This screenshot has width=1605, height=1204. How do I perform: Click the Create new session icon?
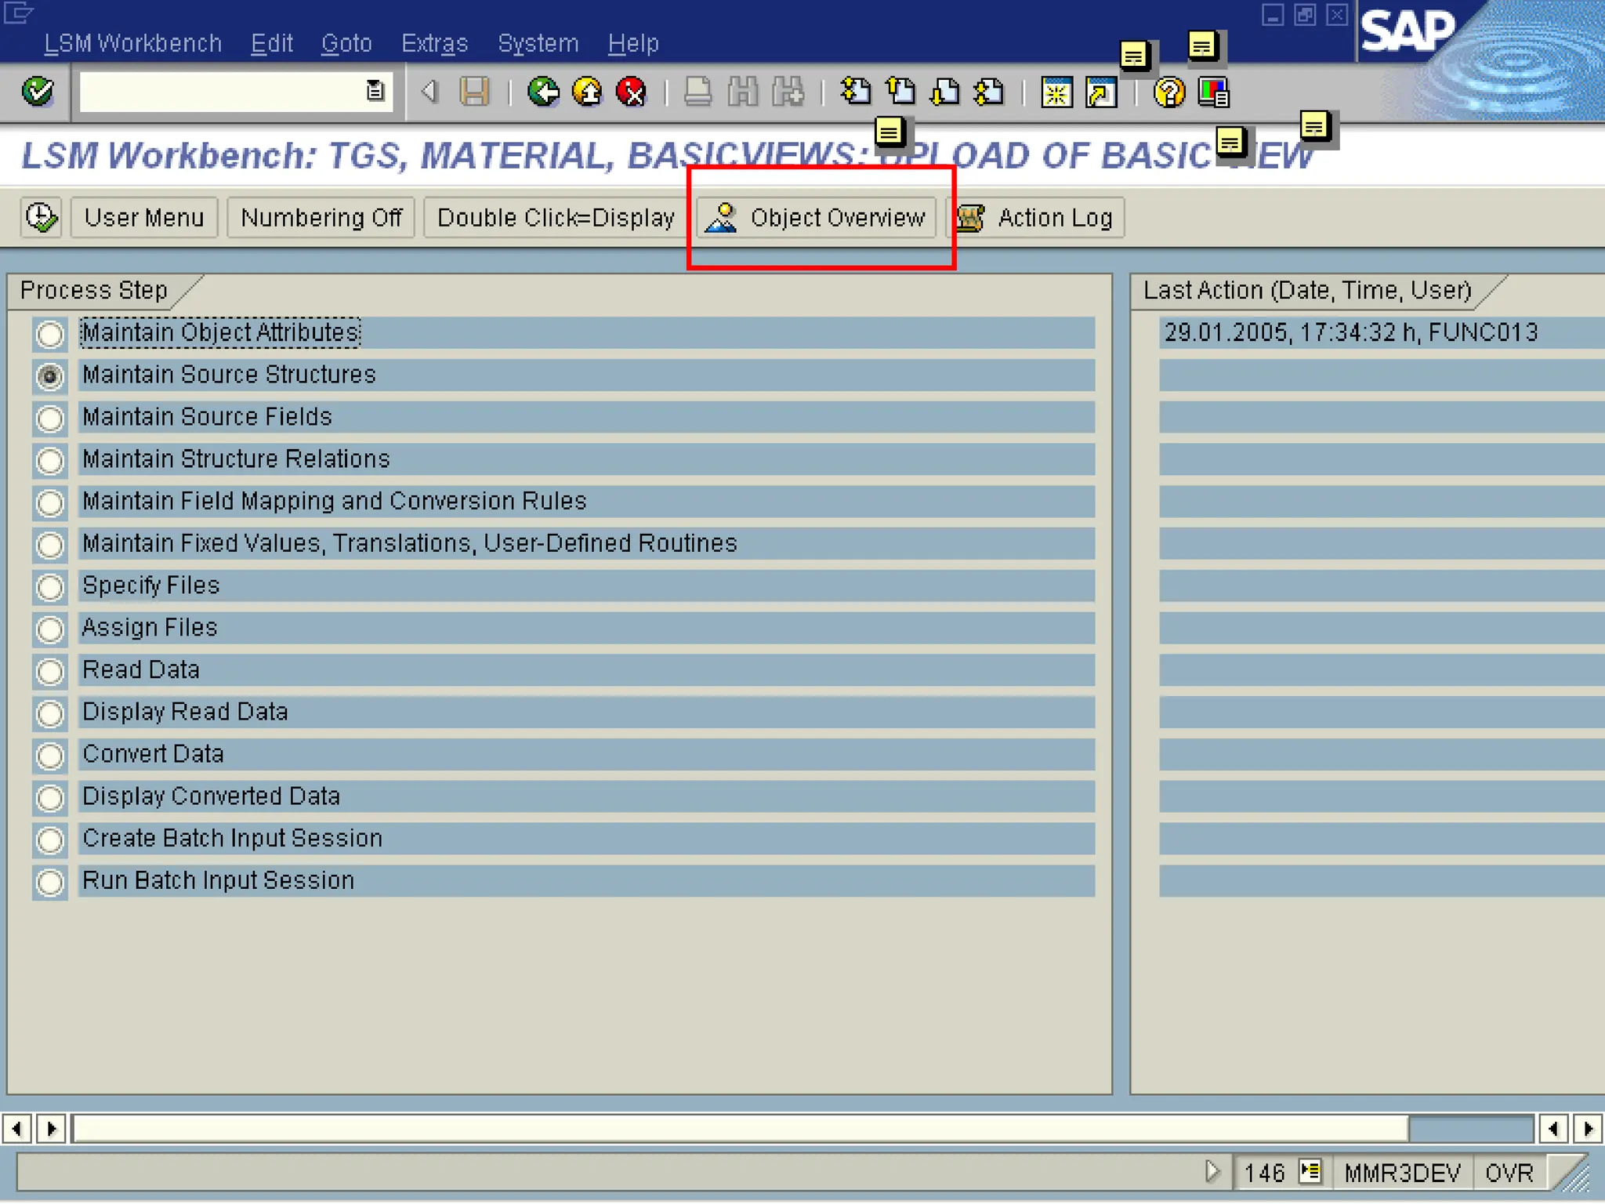coord(1056,92)
